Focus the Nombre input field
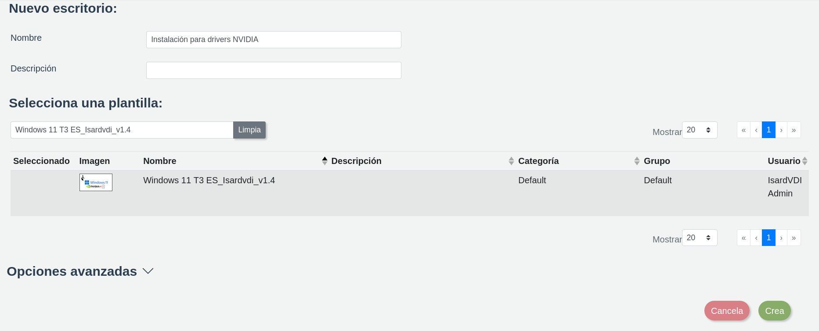This screenshot has width=819, height=331. [274, 40]
